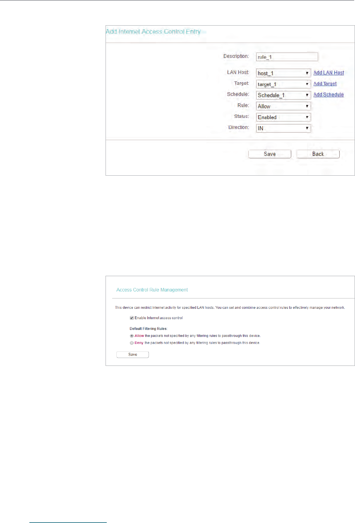Click the Direction label

(x=239, y=127)
